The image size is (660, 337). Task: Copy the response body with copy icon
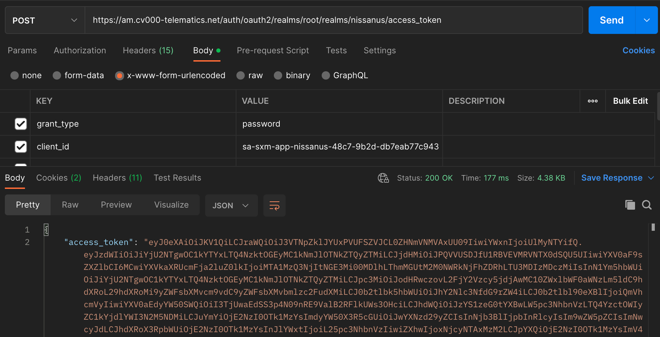coord(630,205)
